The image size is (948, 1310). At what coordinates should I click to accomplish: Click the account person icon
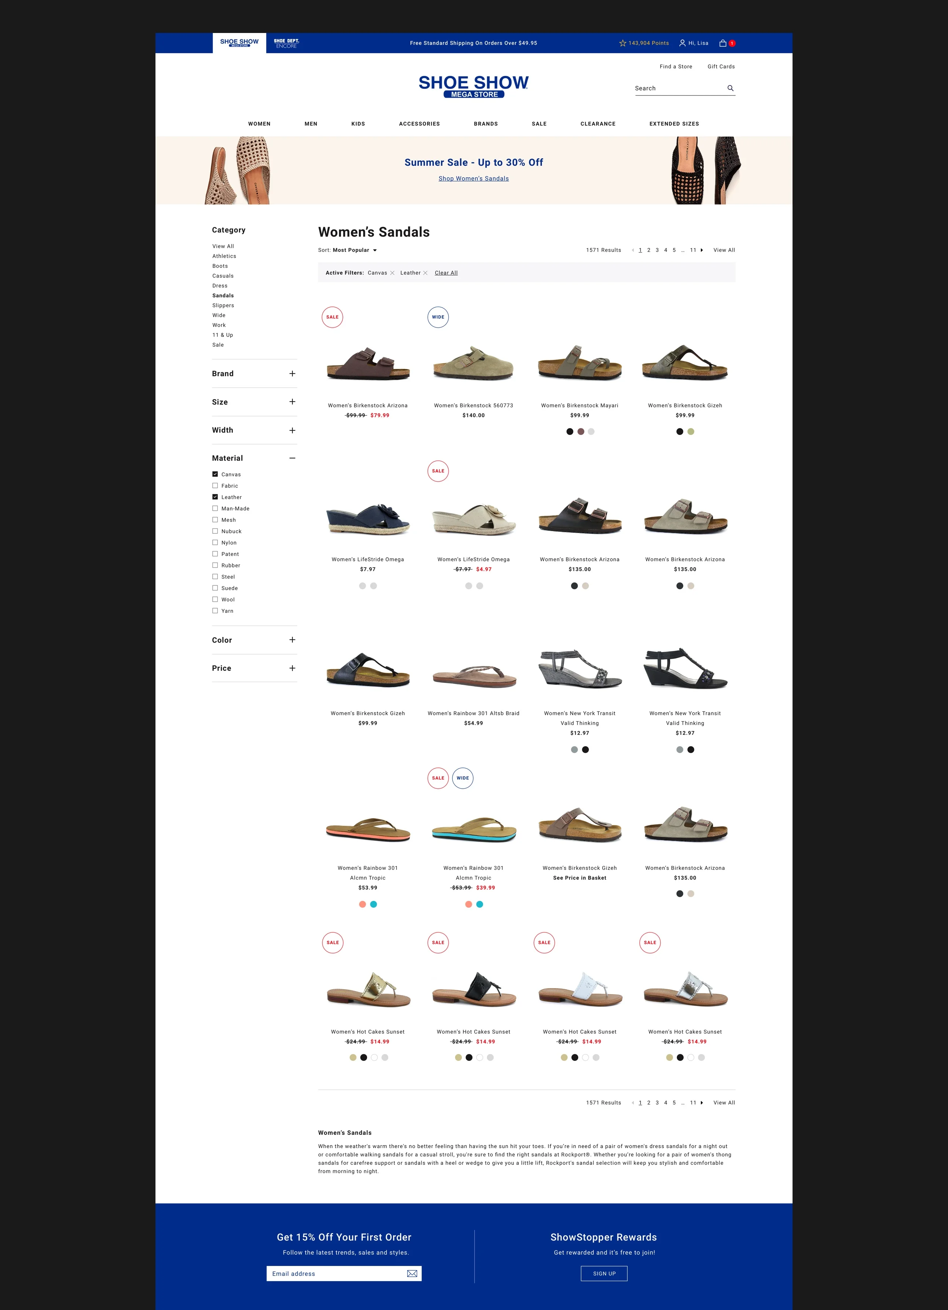(x=682, y=43)
